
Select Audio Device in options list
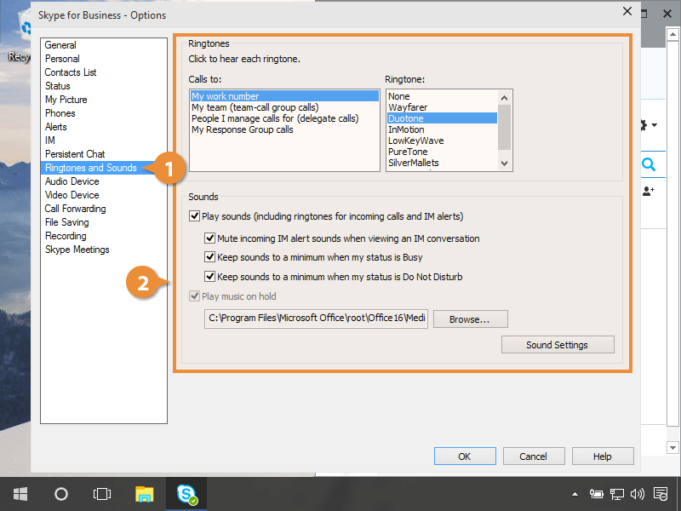[x=72, y=181]
